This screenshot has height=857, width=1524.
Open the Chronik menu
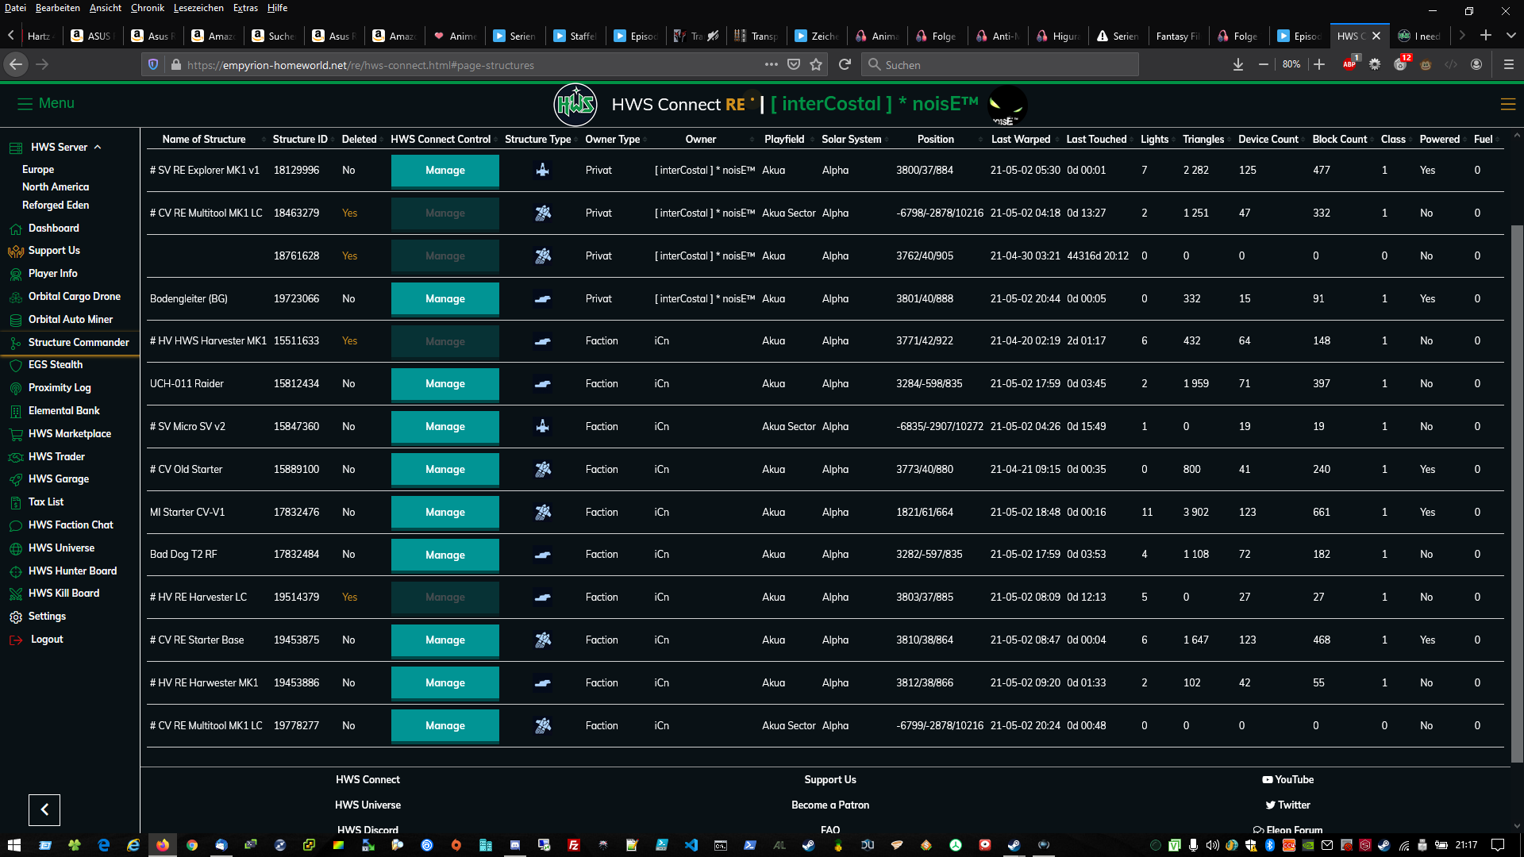click(x=148, y=8)
